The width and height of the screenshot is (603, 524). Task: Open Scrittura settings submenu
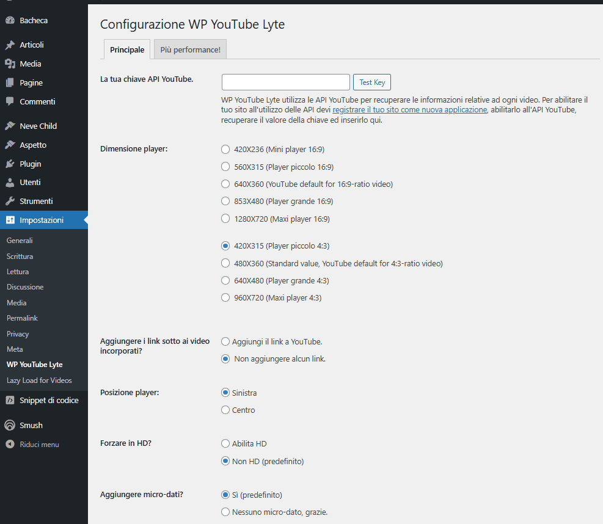point(20,257)
